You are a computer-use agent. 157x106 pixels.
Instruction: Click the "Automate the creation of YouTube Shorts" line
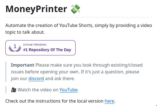point(79,25)
